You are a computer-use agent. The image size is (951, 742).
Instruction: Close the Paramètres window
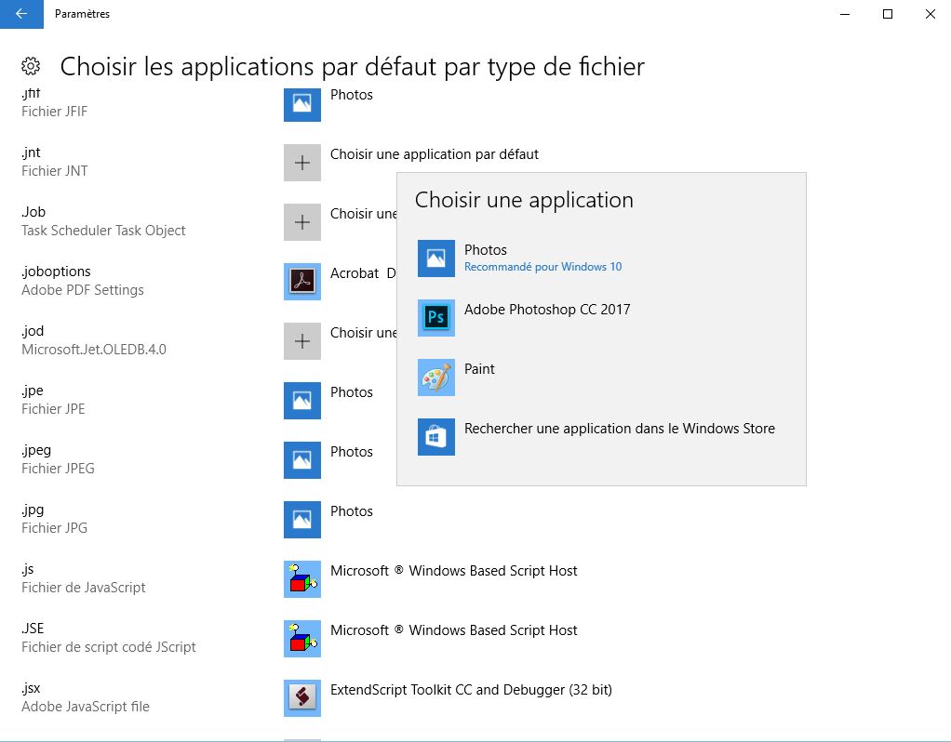coord(930,14)
